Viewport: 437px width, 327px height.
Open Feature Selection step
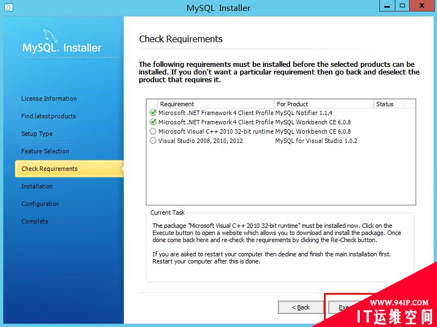point(45,151)
